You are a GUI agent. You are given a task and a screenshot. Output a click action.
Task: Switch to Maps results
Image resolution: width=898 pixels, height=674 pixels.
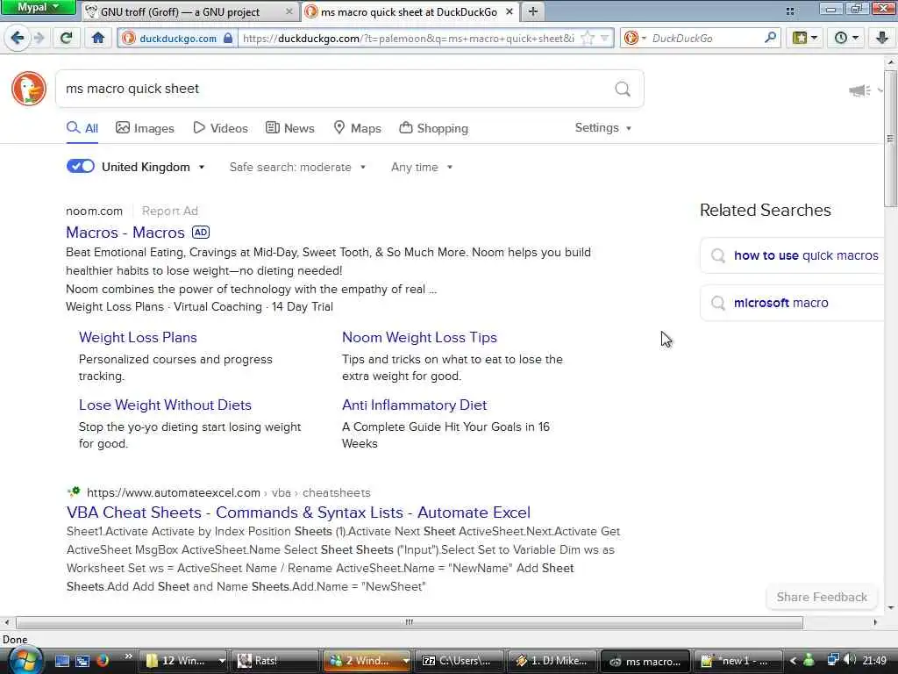[x=358, y=128]
